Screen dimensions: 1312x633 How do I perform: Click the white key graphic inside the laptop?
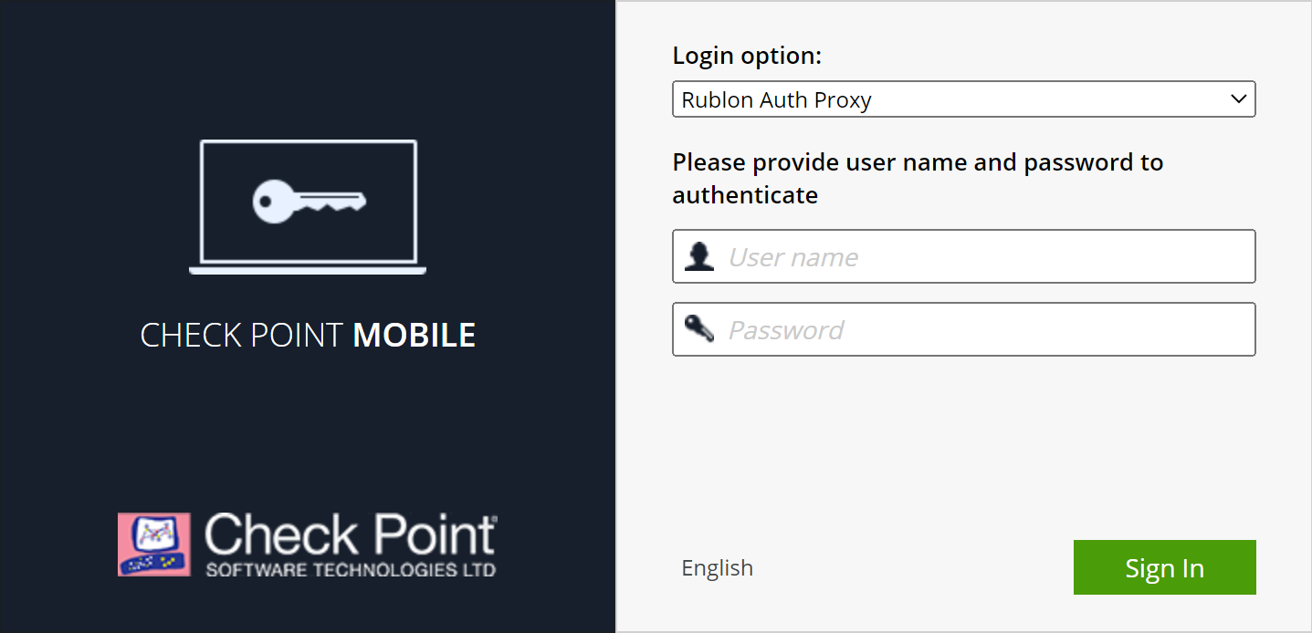(309, 201)
